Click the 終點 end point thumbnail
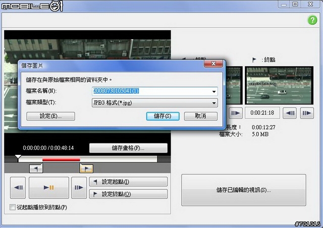Viewport: 323px width, 228px height. (279, 85)
